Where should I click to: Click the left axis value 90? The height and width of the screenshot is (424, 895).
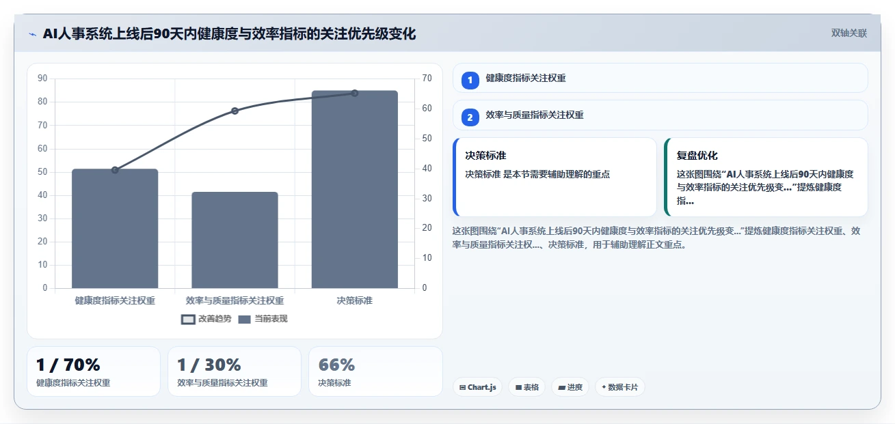tap(42, 79)
